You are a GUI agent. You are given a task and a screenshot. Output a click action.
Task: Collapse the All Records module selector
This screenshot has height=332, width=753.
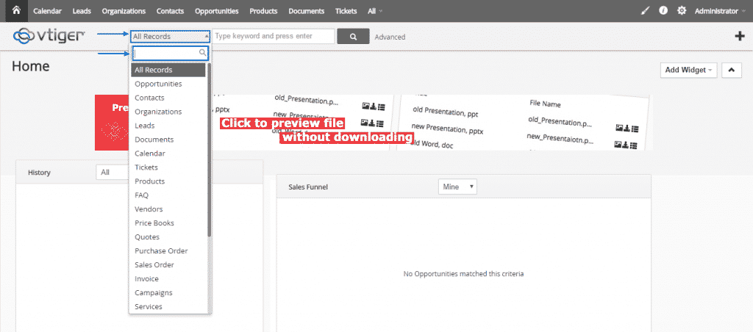[170, 36]
